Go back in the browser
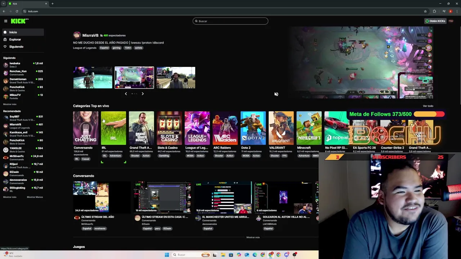This screenshot has height=259, width=461. (x=4, y=11)
